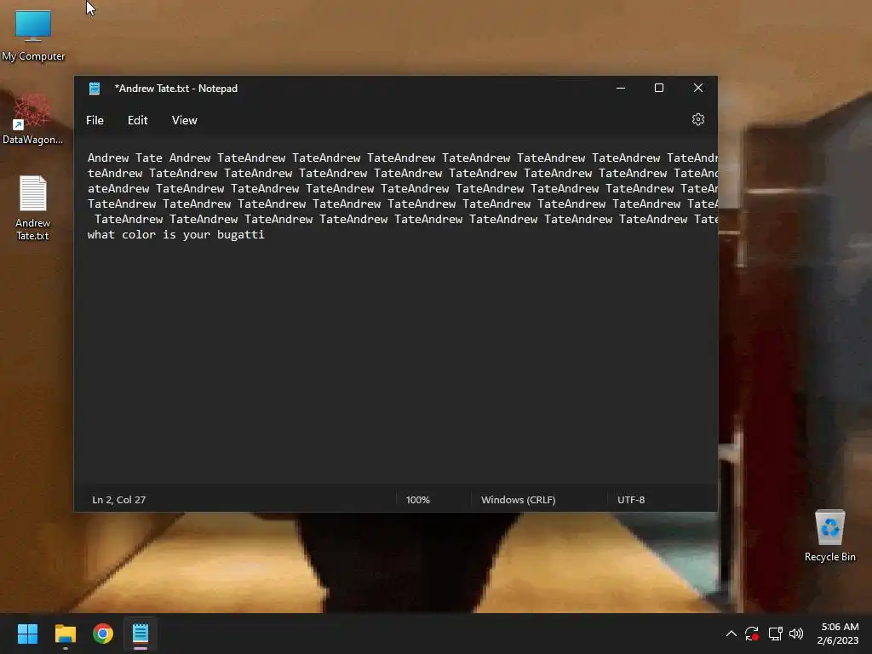This screenshot has height=654, width=872.
Task: Open the View menu in Notepad
Action: (x=184, y=120)
